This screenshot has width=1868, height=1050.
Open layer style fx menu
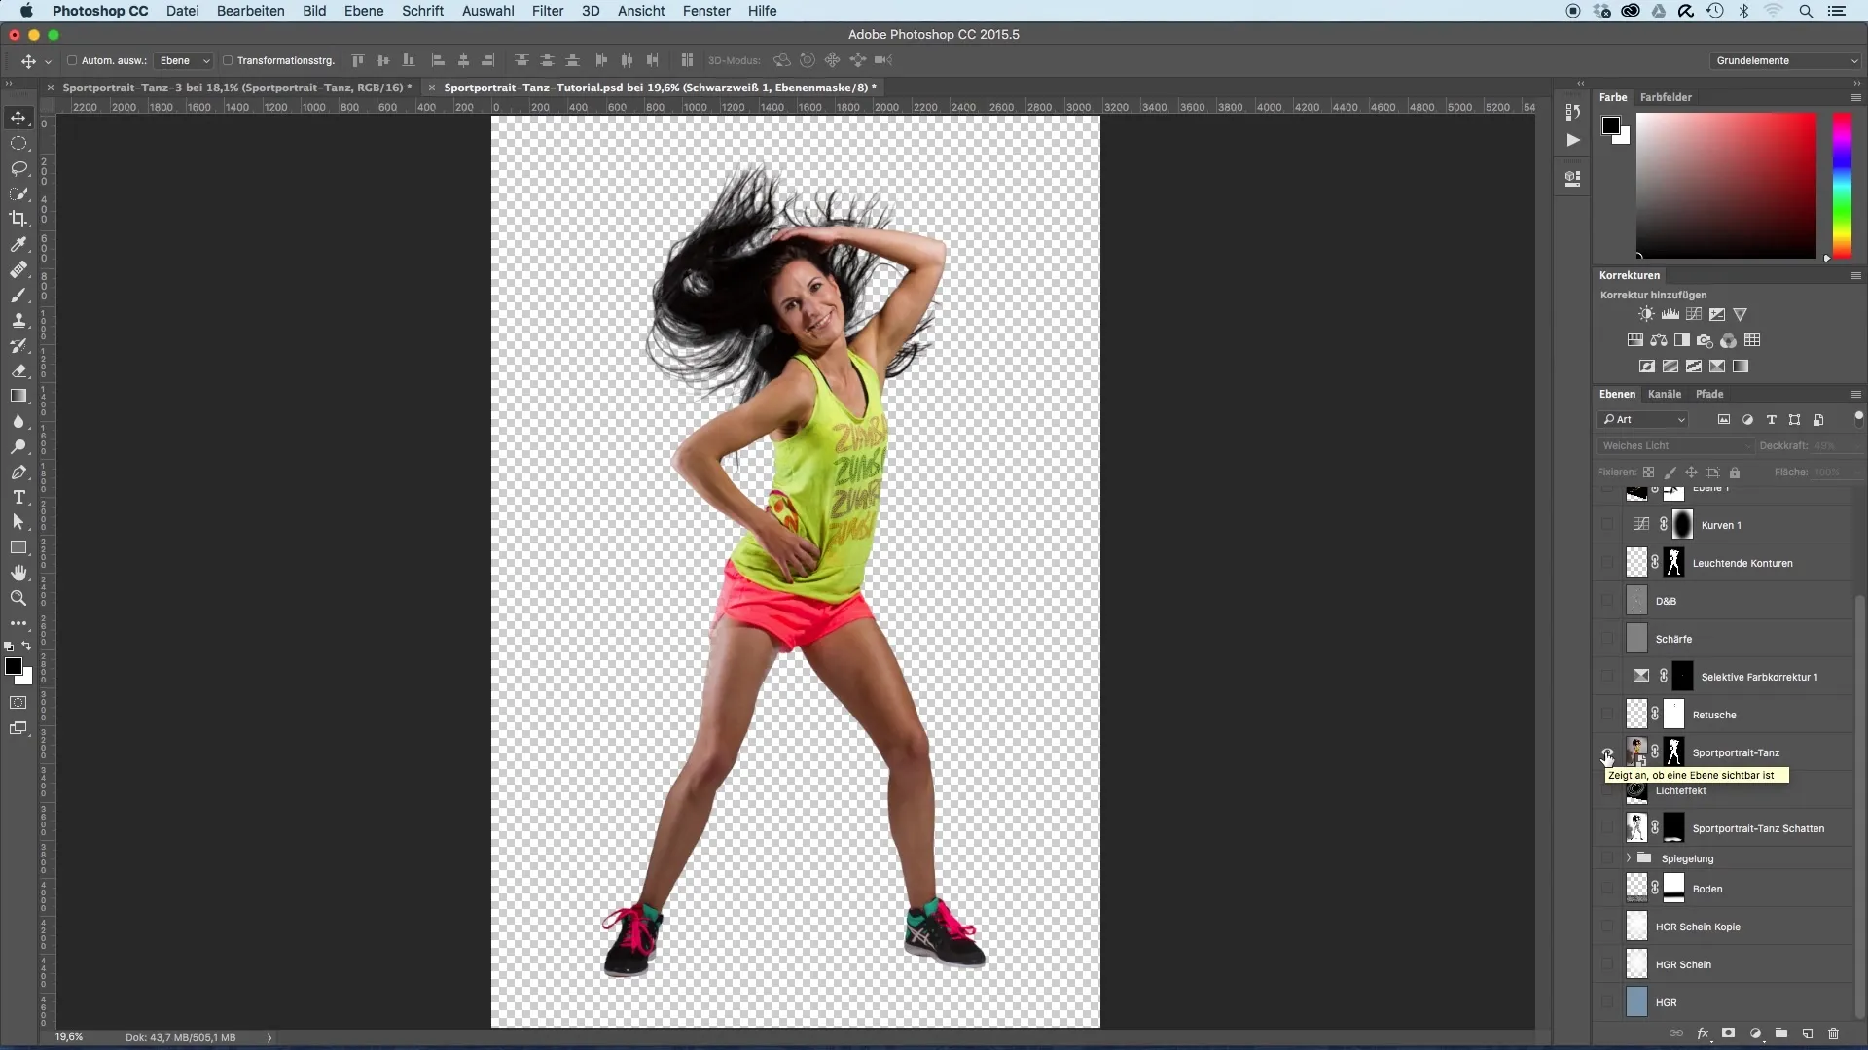point(1703,1033)
